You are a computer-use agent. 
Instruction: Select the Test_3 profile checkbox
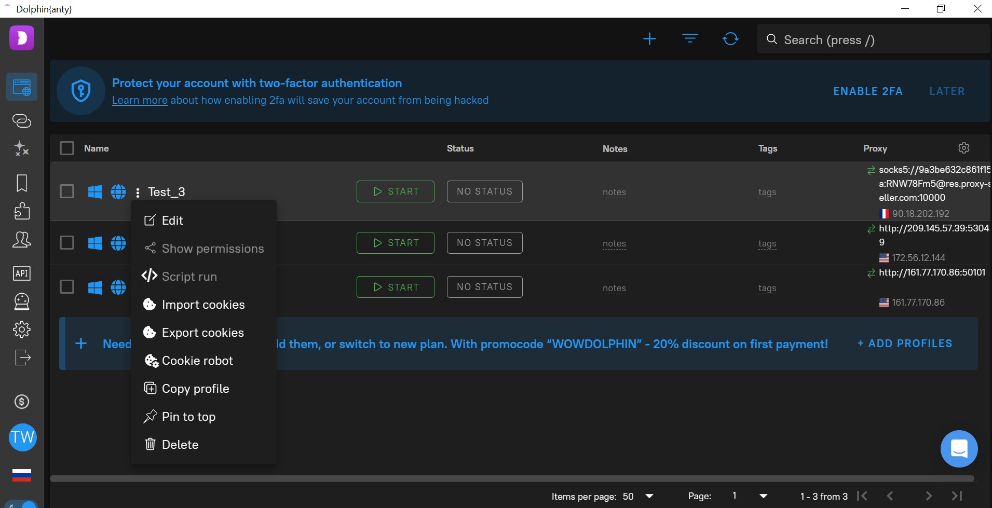67,191
